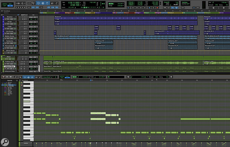Open the MIDI editor zoom tool
The height and width of the screenshot is (147, 230).
pos(20,77)
